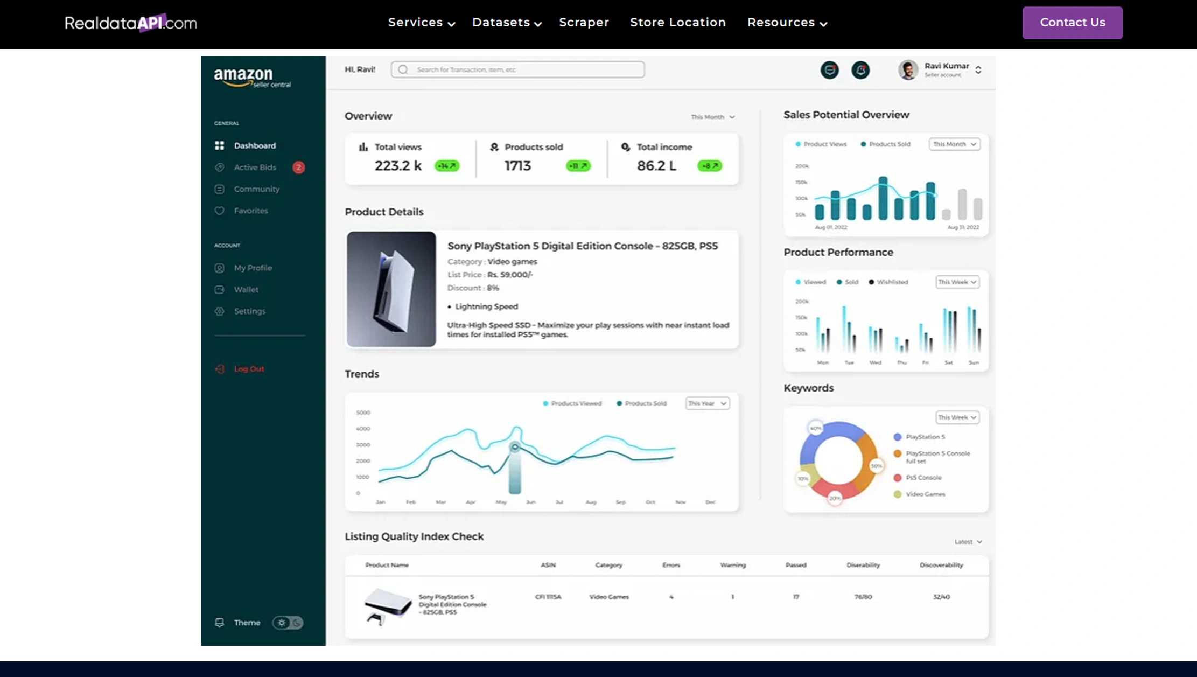Open Favorites in the sidebar
Image resolution: width=1197 pixels, height=677 pixels.
251,211
